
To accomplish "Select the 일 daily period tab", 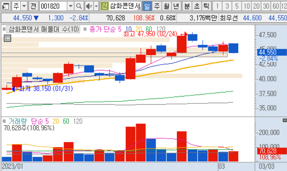I will 147,6.
